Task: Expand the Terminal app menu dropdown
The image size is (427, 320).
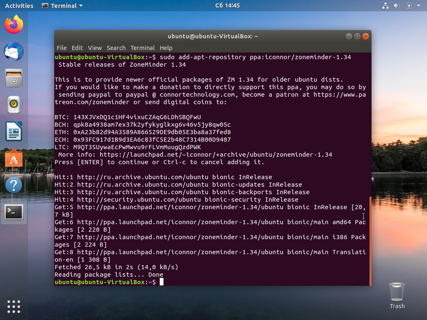Action: pyautogui.click(x=62, y=5)
